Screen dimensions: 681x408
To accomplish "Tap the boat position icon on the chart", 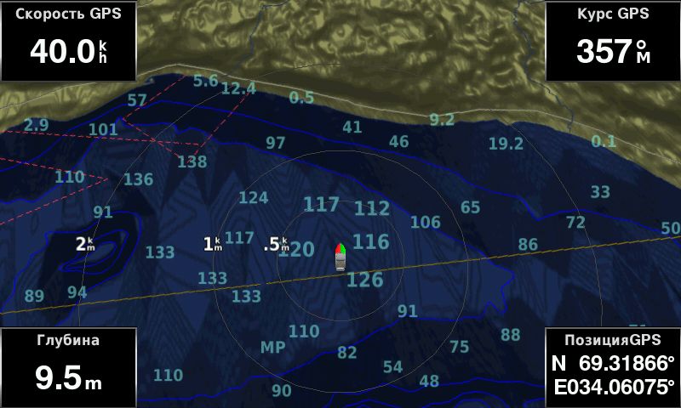I will (x=340, y=255).
